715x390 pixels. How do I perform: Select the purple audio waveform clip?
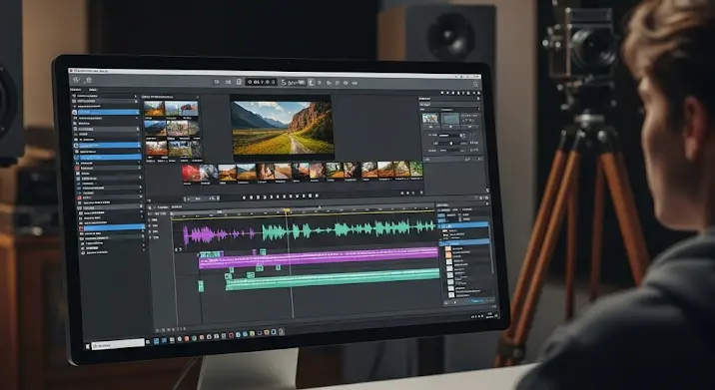point(219,234)
